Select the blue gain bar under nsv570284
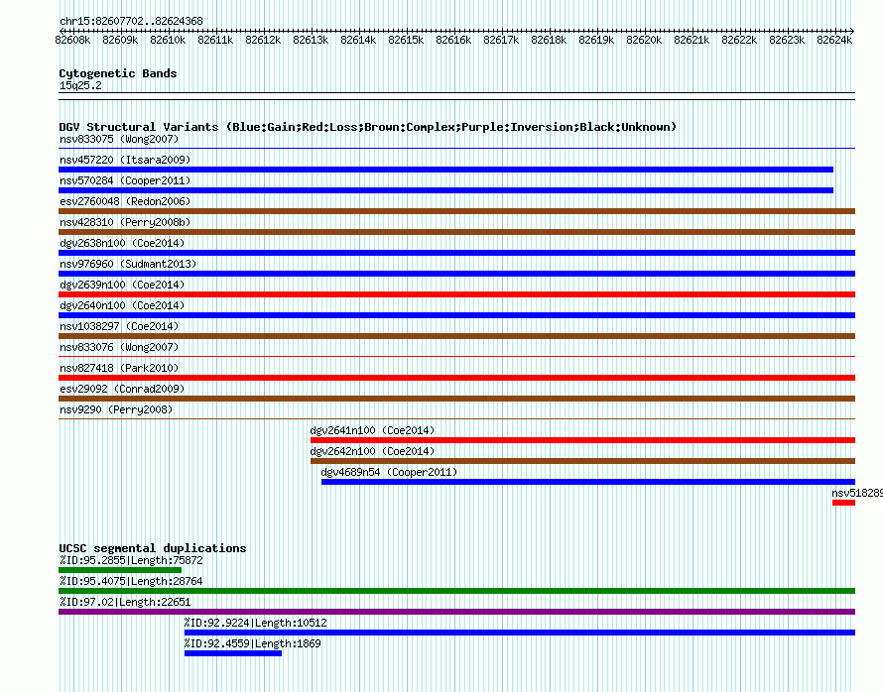Viewport: 883px width, 692px height. click(x=446, y=190)
